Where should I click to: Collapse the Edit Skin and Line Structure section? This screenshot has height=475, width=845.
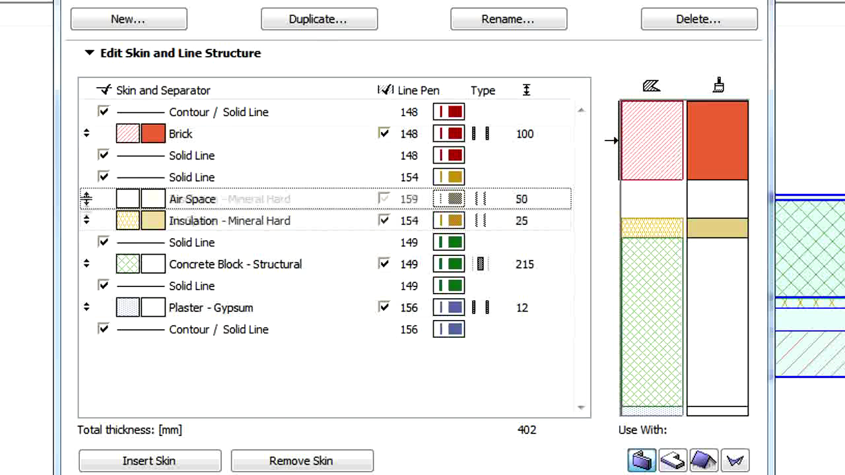click(x=90, y=53)
